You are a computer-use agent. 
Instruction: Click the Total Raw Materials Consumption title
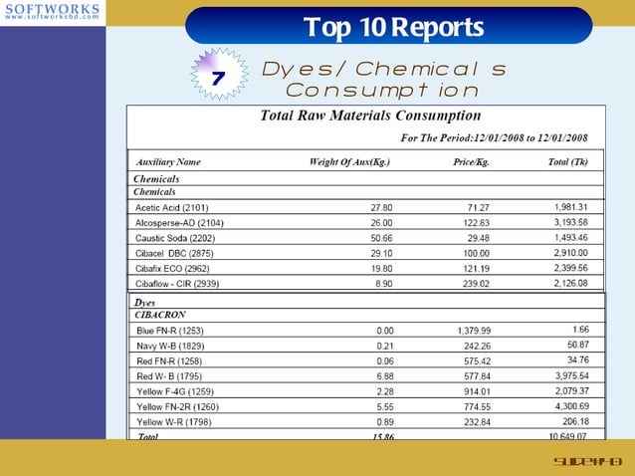click(370, 116)
